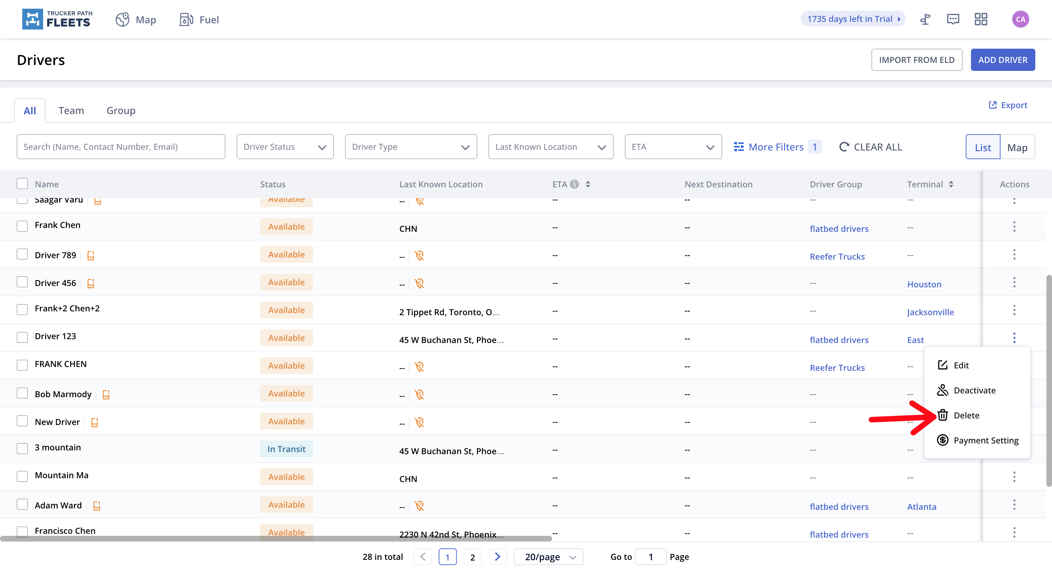Select the Mountain Ma checkbox
Viewport: 1052px width, 572px height.
tap(22, 476)
